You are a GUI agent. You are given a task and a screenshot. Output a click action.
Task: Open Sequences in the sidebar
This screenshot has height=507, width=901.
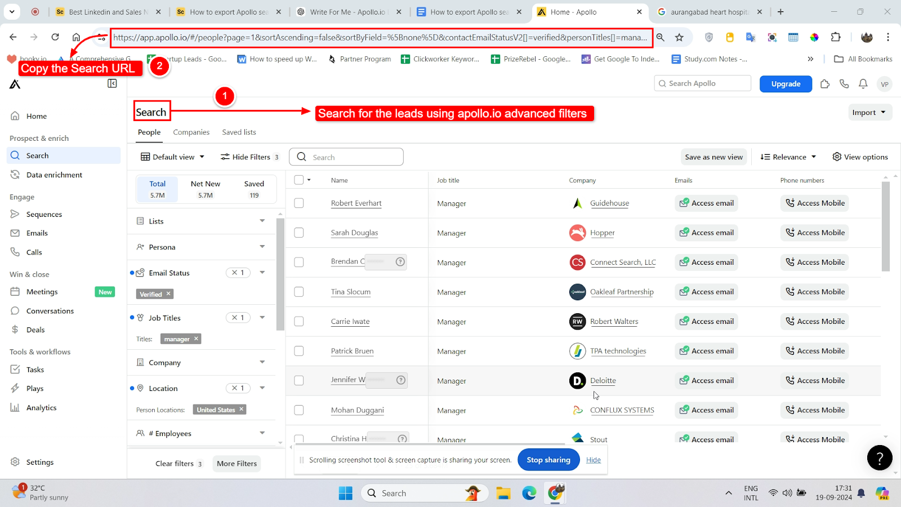pos(44,214)
